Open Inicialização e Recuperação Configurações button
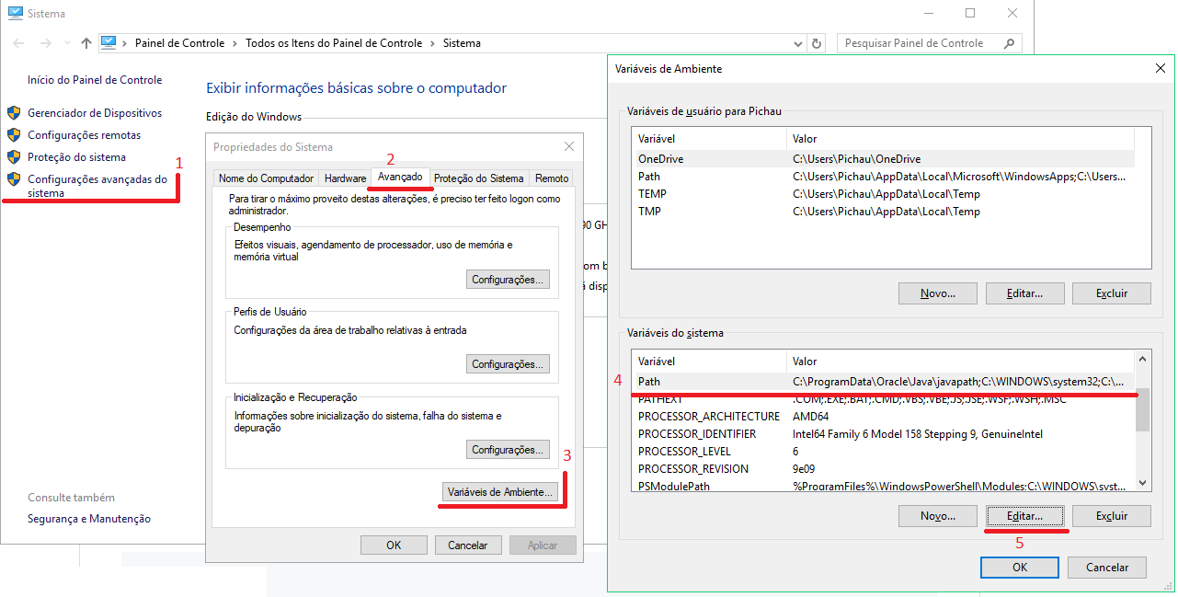The width and height of the screenshot is (1178, 597). click(508, 450)
